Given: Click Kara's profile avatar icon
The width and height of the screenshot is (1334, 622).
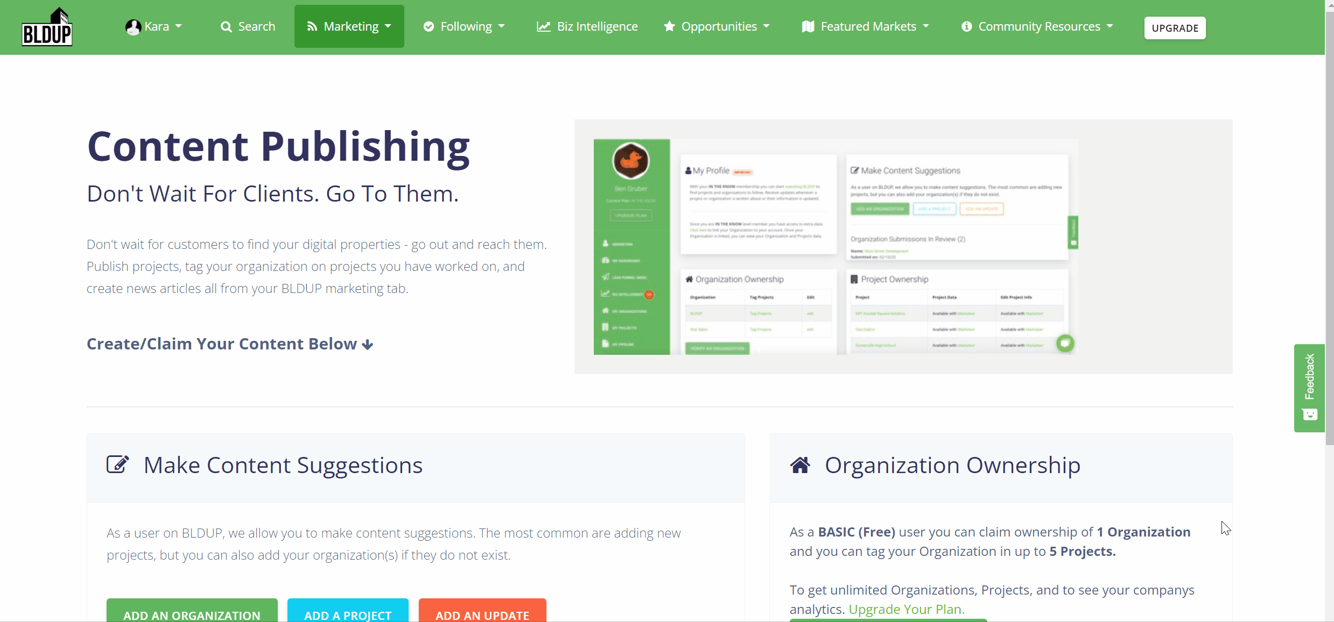Looking at the screenshot, I should click(x=133, y=27).
